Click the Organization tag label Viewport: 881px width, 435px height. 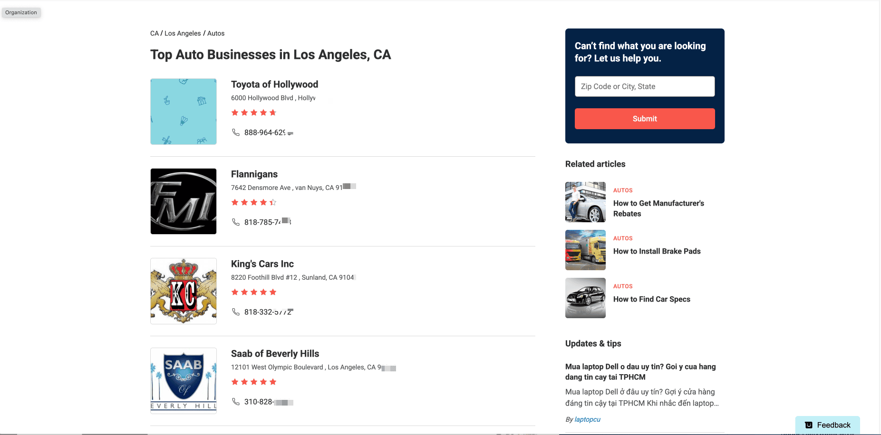(x=21, y=12)
